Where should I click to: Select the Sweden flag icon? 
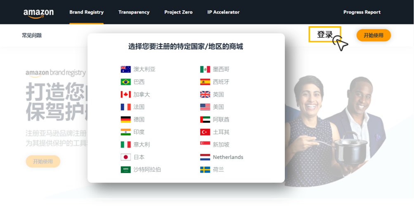pyautogui.click(x=205, y=169)
